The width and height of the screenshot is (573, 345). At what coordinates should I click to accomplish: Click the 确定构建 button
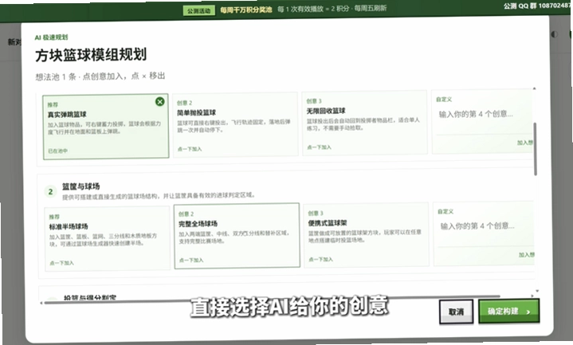pos(508,312)
